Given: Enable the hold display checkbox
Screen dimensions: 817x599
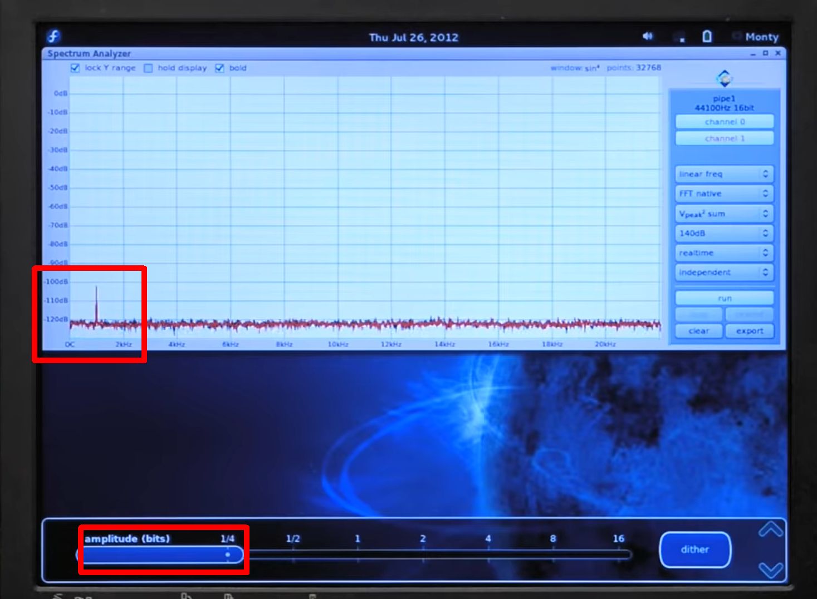Looking at the screenshot, I should [148, 68].
